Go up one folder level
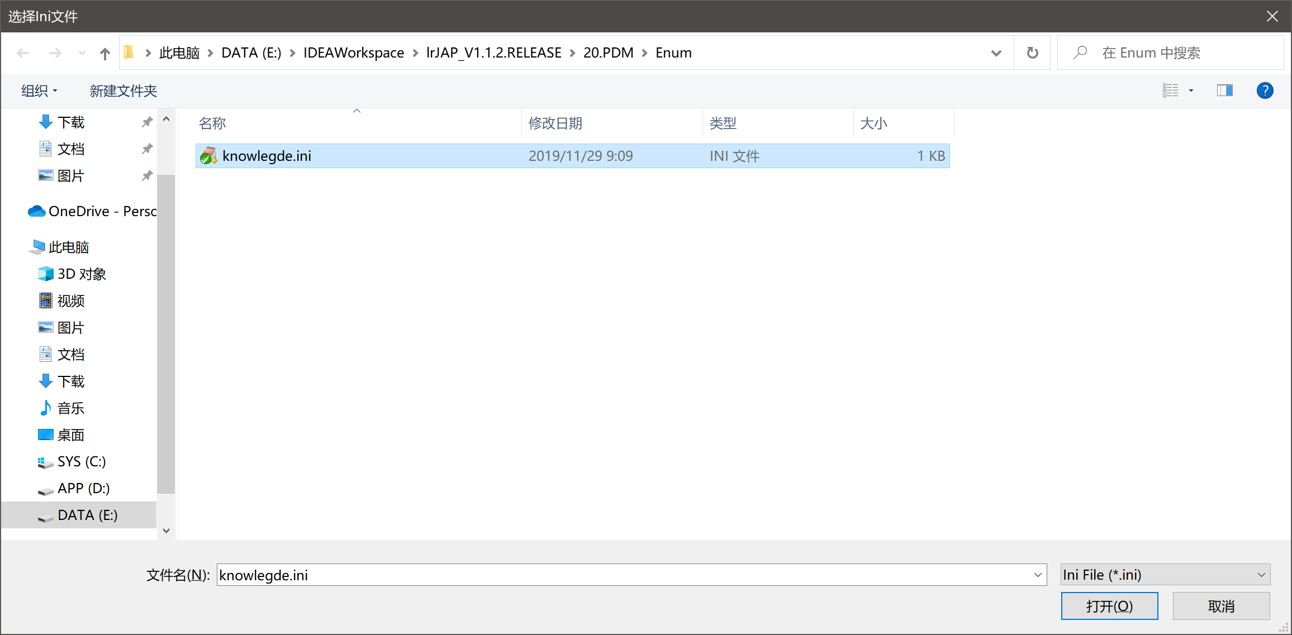This screenshot has height=635, width=1292. tap(105, 53)
